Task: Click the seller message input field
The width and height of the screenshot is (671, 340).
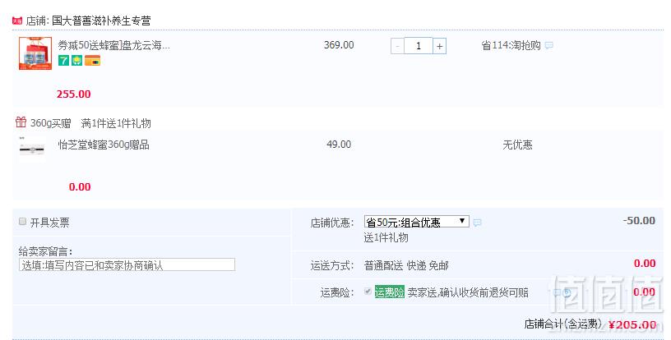Action: [127, 264]
